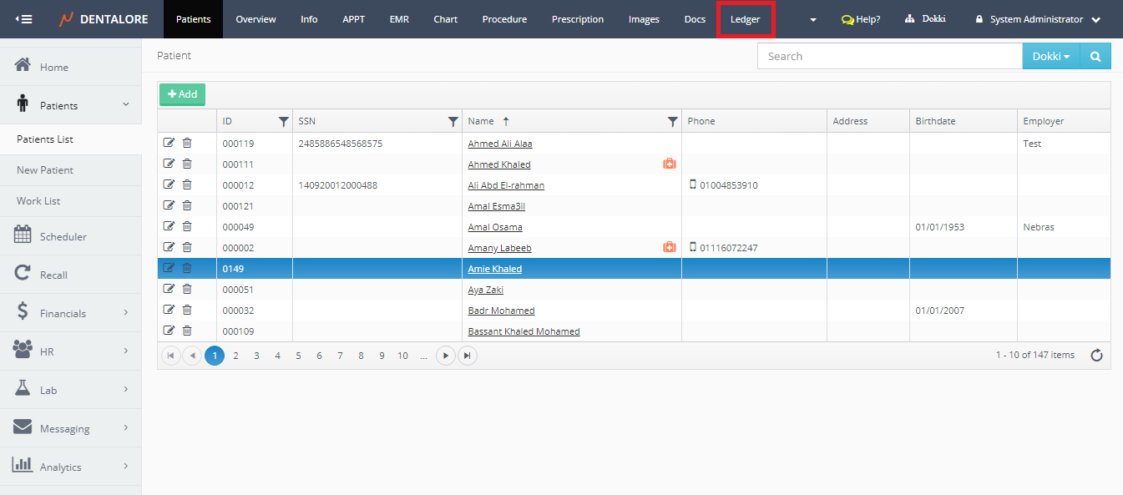Switch to the Ledger tab
Image resolution: width=1123 pixels, height=495 pixels.
pos(745,19)
